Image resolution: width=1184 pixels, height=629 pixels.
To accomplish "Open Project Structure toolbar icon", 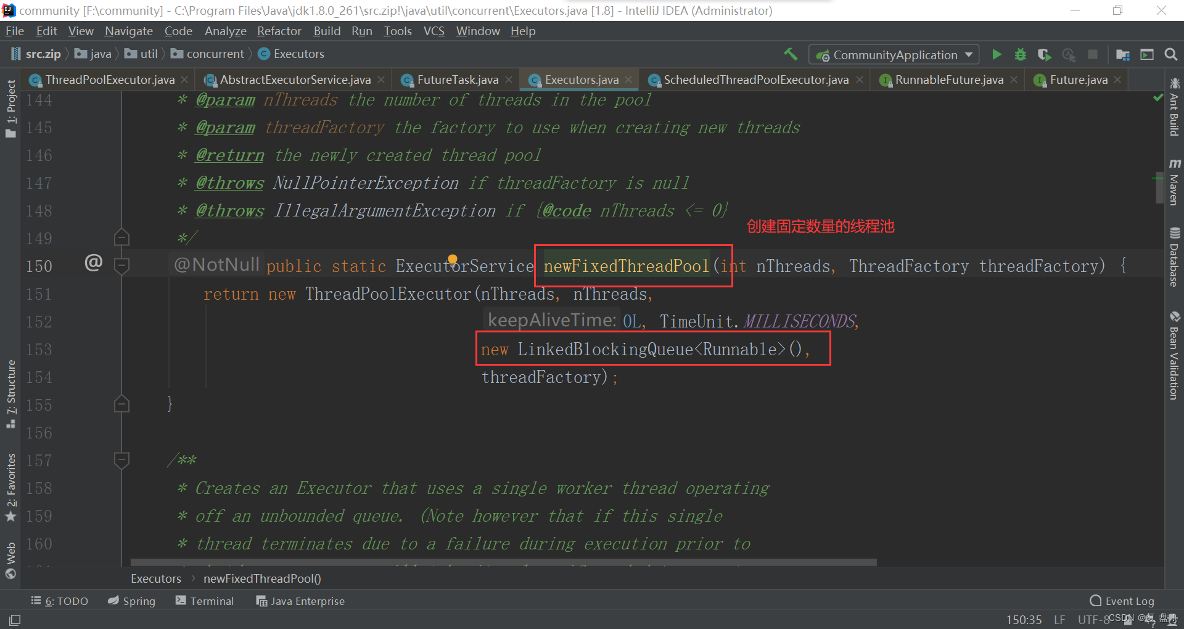I will pos(1123,54).
